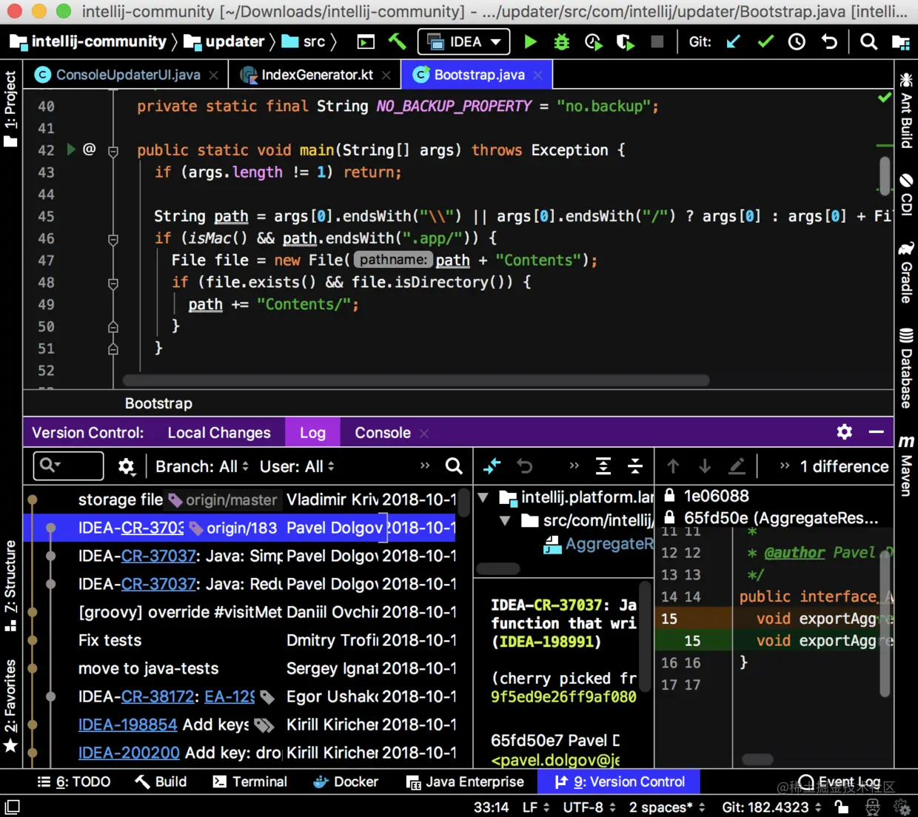Click the run gutter arrow at line 42
Viewport: 918px width, 817px height.
[71, 149]
